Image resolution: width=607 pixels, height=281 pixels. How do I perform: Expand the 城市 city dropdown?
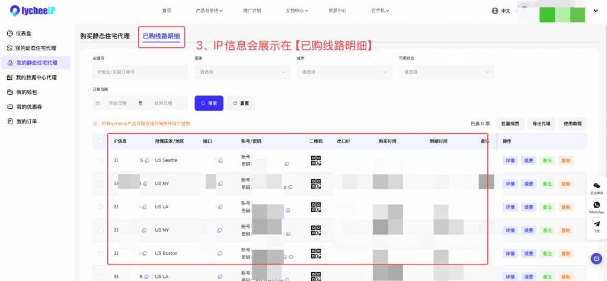(344, 72)
